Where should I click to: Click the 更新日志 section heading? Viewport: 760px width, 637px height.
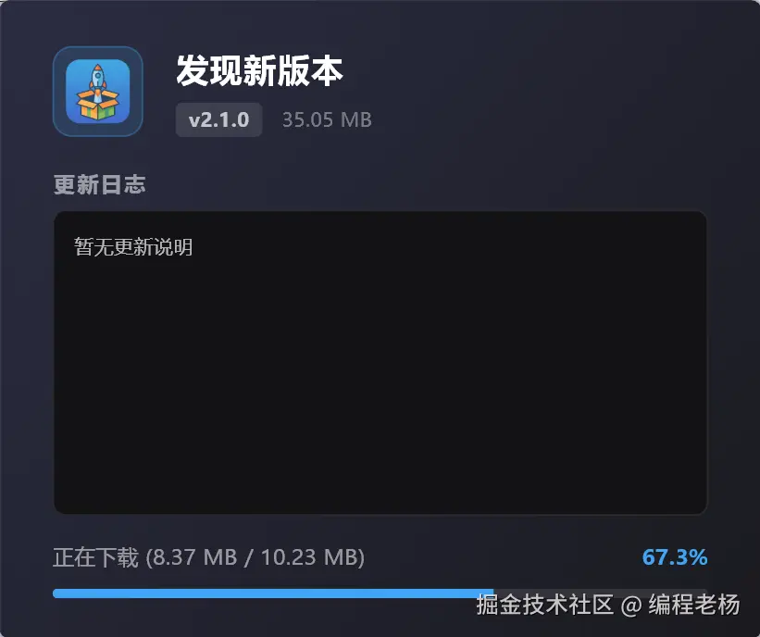[x=99, y=184]
